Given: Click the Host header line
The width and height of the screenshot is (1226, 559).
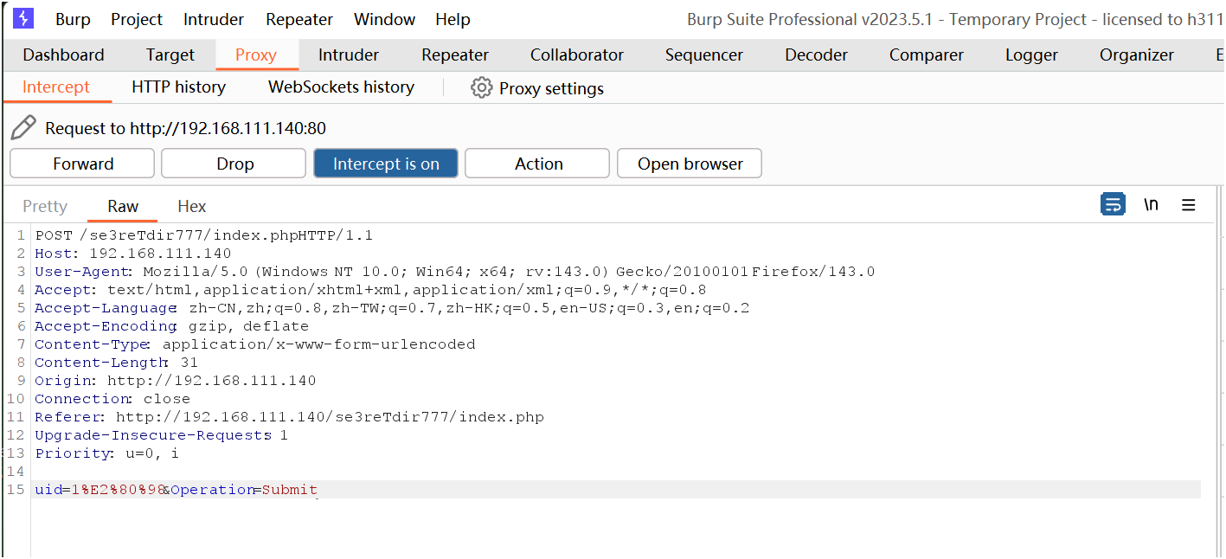Looking at the screenshot, I should tap(133, 254).
